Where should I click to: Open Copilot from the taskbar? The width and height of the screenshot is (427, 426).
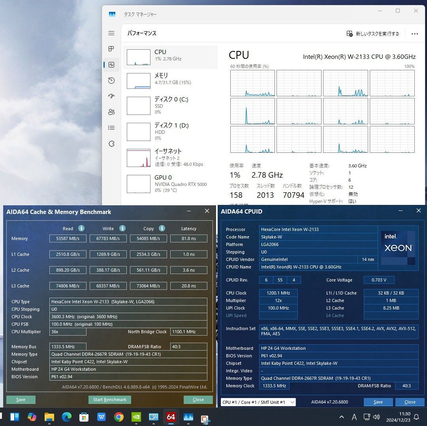pos(32,417)
